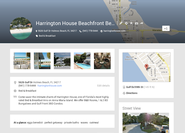
Task: Click the location pin icon in header
Action: tap(36, 31)
